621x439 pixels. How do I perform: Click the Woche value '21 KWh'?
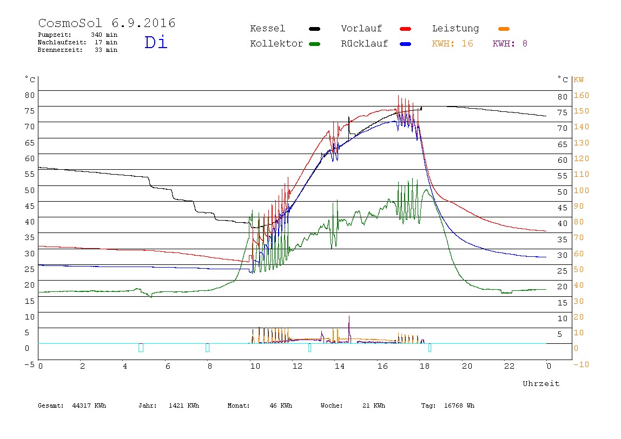373,405
